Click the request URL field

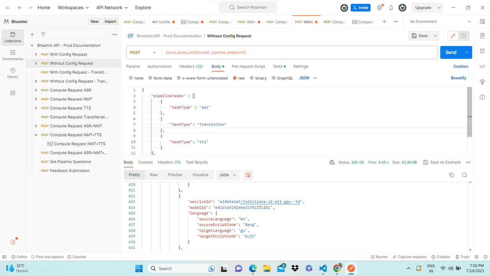coord(299,53)
